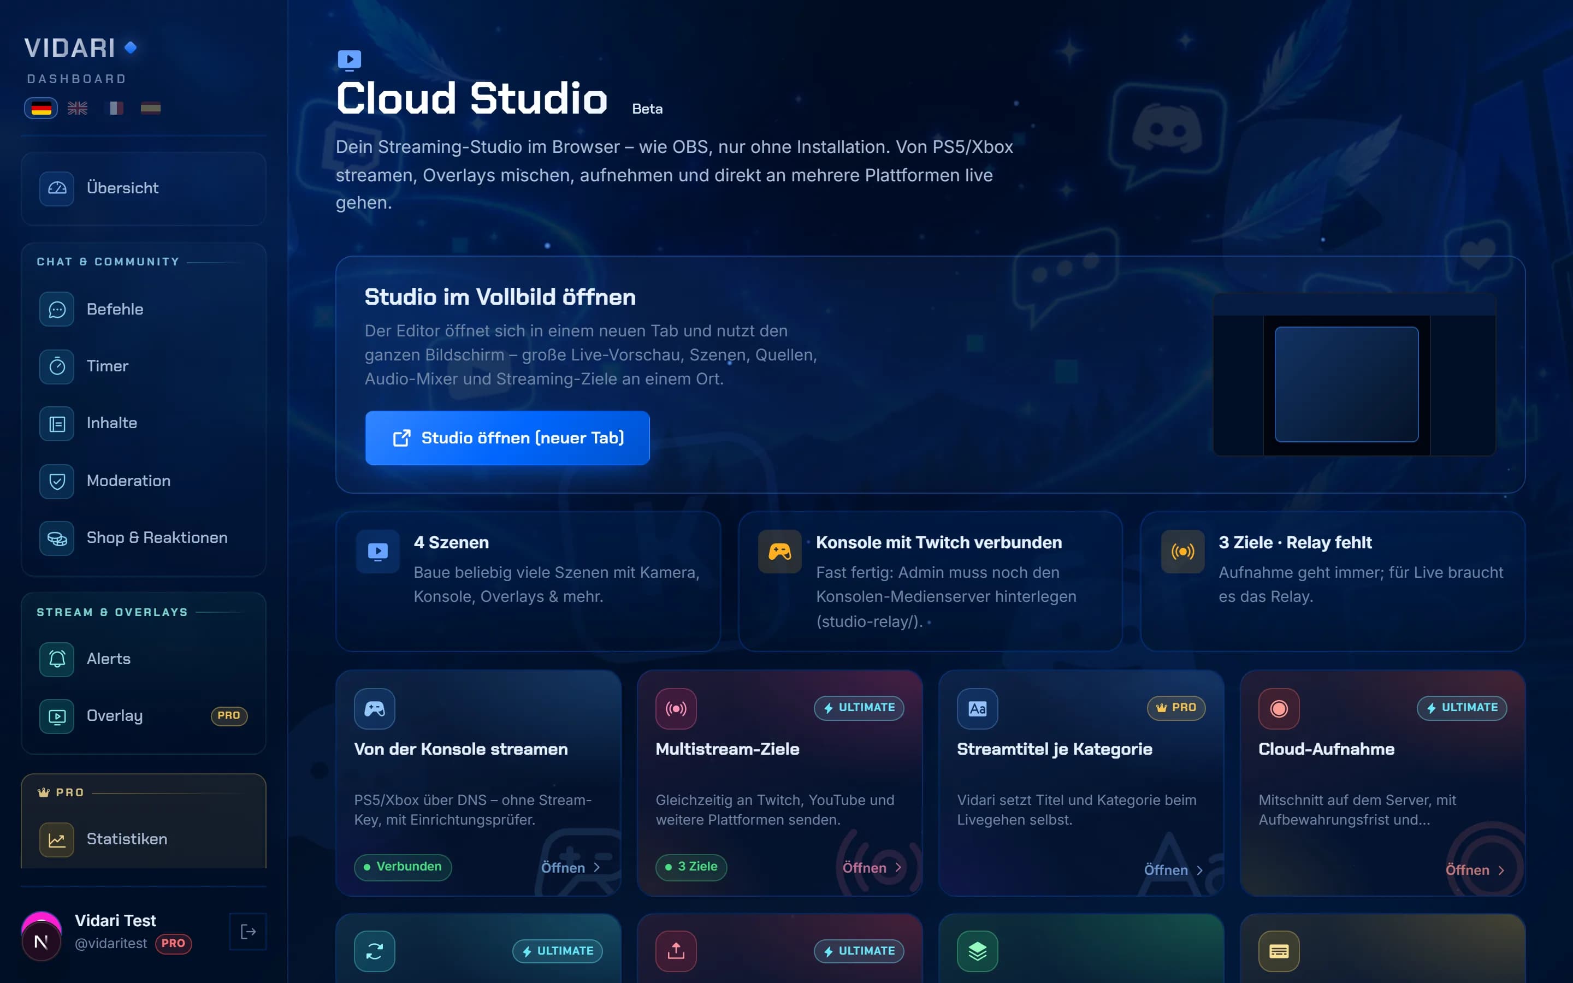Click the bell icon for Alerts
The width and height of the screenshot is (1573, 983).
tap(57, 659)
